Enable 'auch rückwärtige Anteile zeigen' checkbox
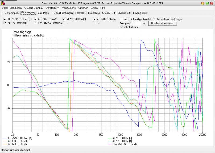 click(x=121, y=19)
